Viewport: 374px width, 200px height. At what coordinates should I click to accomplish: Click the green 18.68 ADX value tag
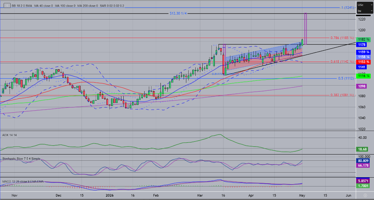pos(362,150)
